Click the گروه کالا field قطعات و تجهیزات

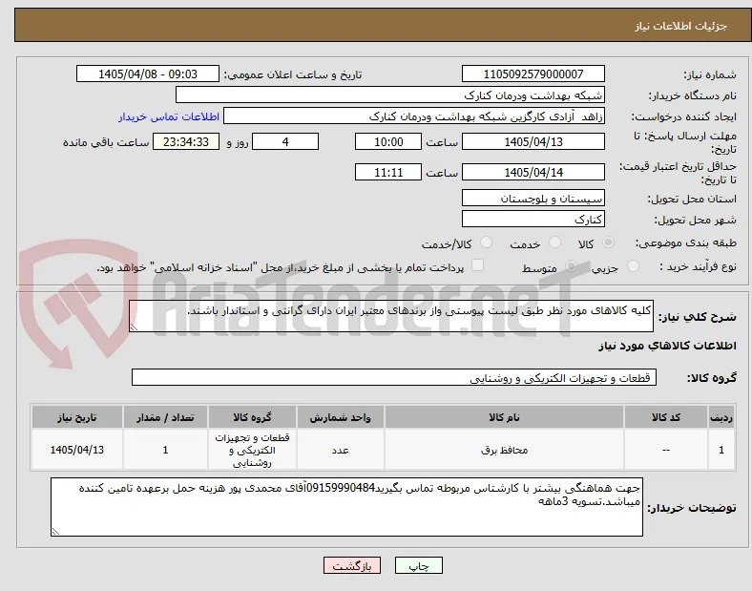coord(394,377)
